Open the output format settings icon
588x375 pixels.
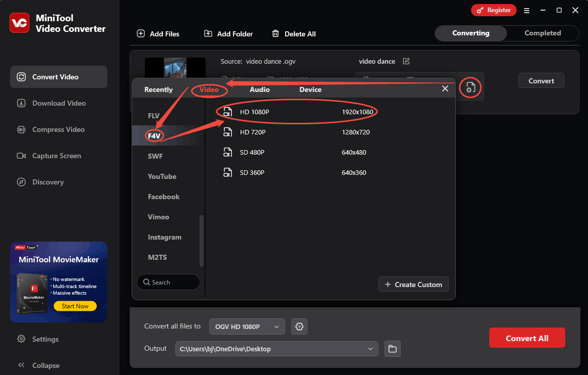pos(471,87)
